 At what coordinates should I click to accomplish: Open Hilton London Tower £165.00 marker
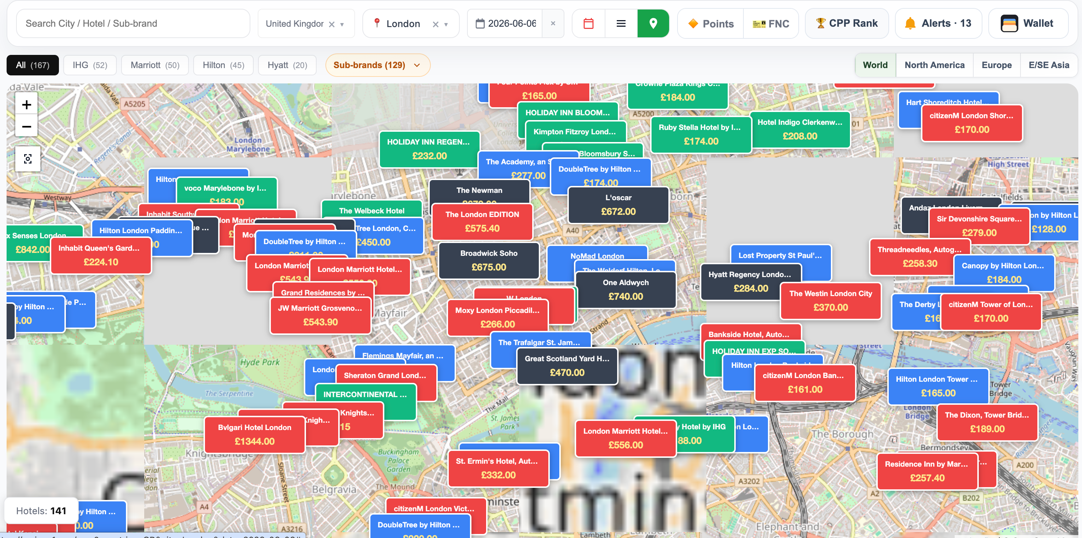pyautogui.click(x=938, y=386)
